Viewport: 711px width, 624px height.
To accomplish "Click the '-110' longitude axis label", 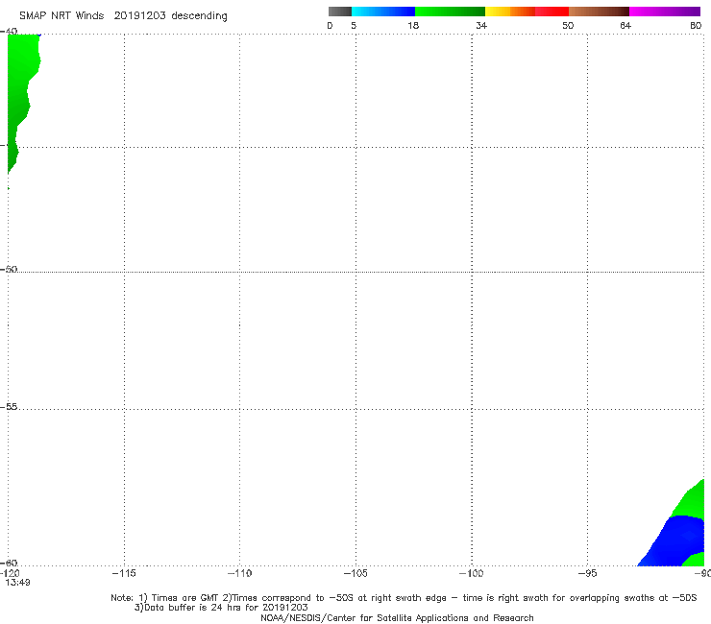I will (x=239, y=573).
